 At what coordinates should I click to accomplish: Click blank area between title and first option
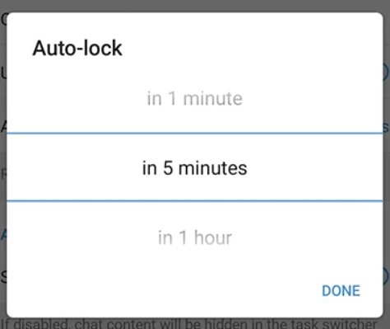pos(195,73)
